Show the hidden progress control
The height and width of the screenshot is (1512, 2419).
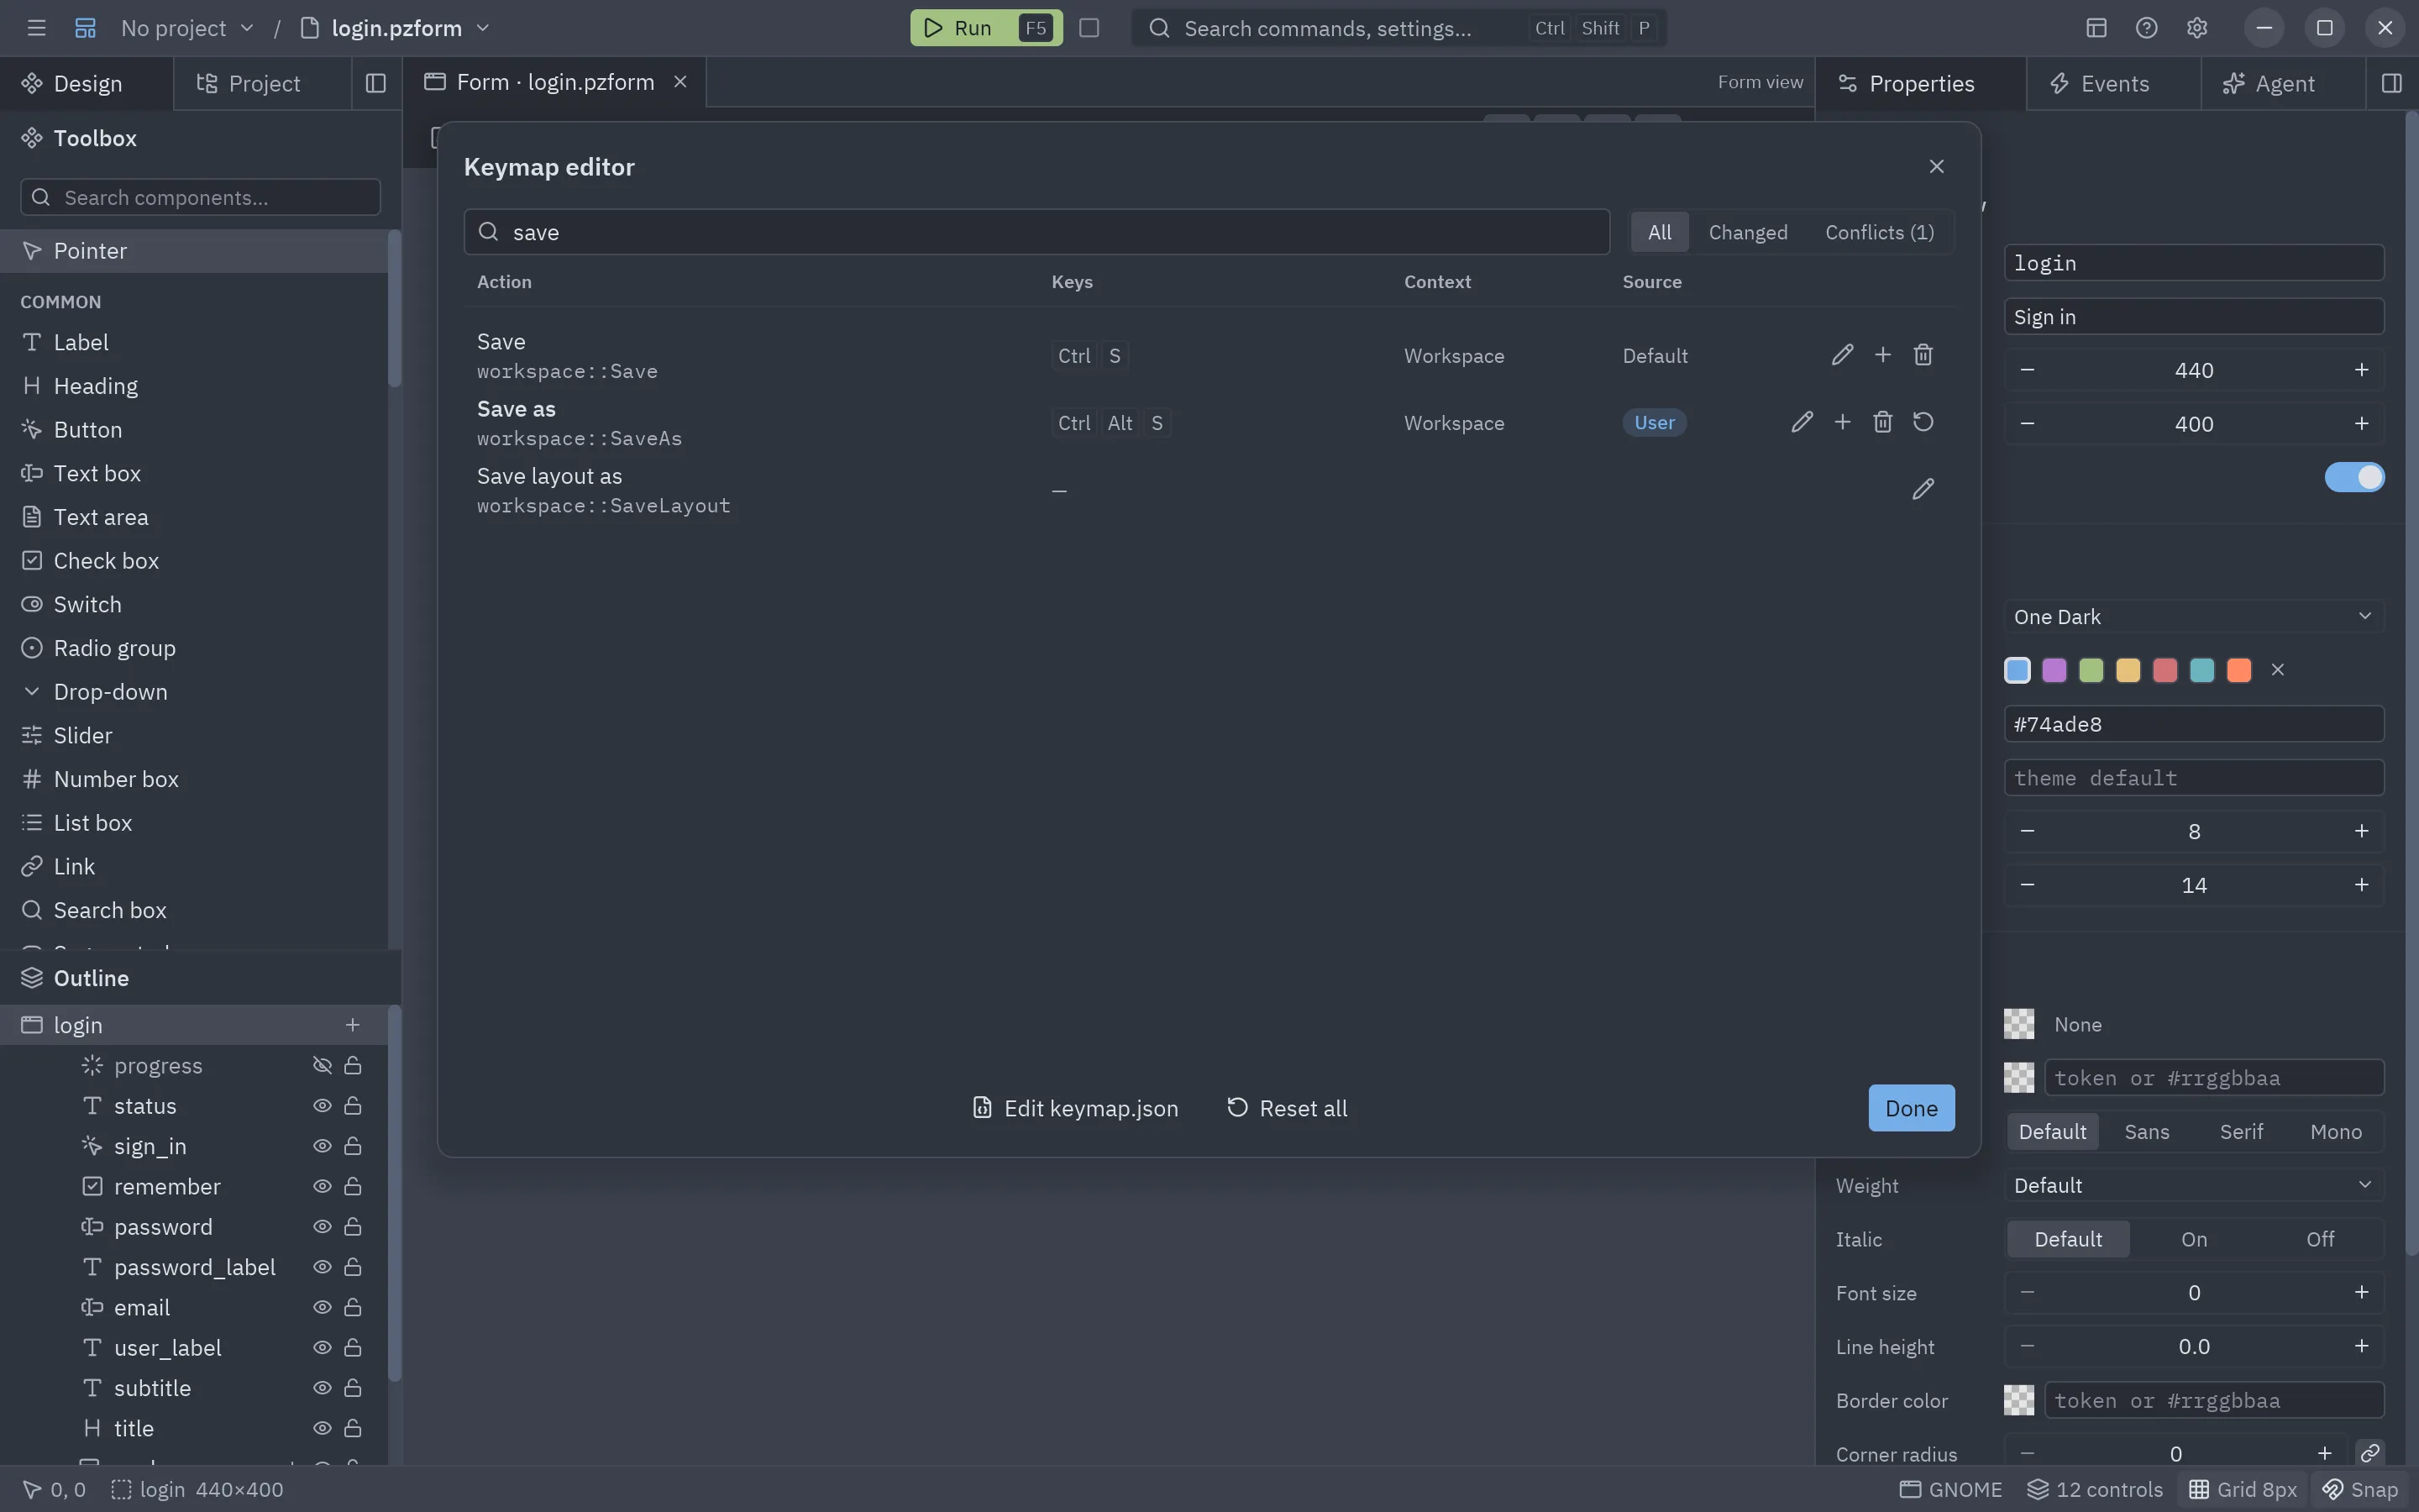click(322, 1066)
